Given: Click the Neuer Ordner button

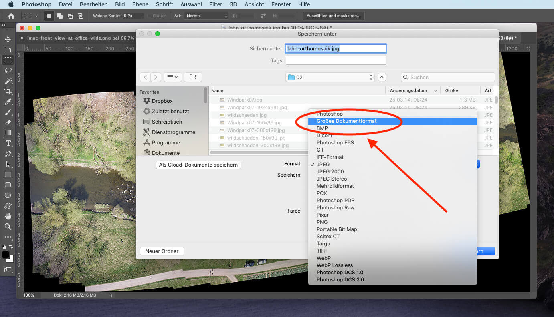Looking at the screenshot, I should 162,251.
